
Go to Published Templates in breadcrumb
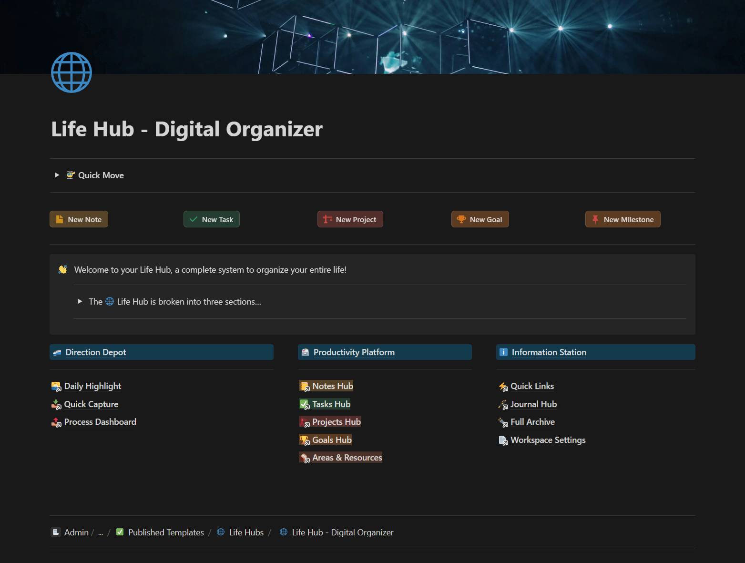tap(165, 532)
